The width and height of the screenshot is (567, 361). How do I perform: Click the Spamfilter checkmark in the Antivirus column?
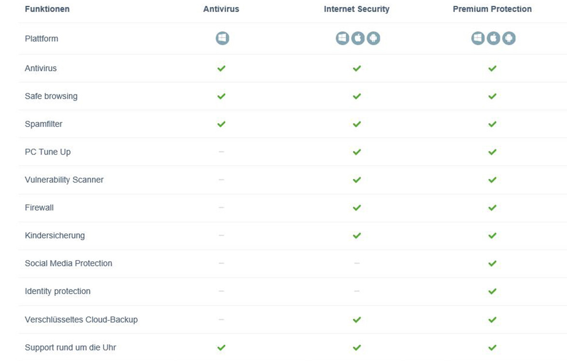point(221,124)
